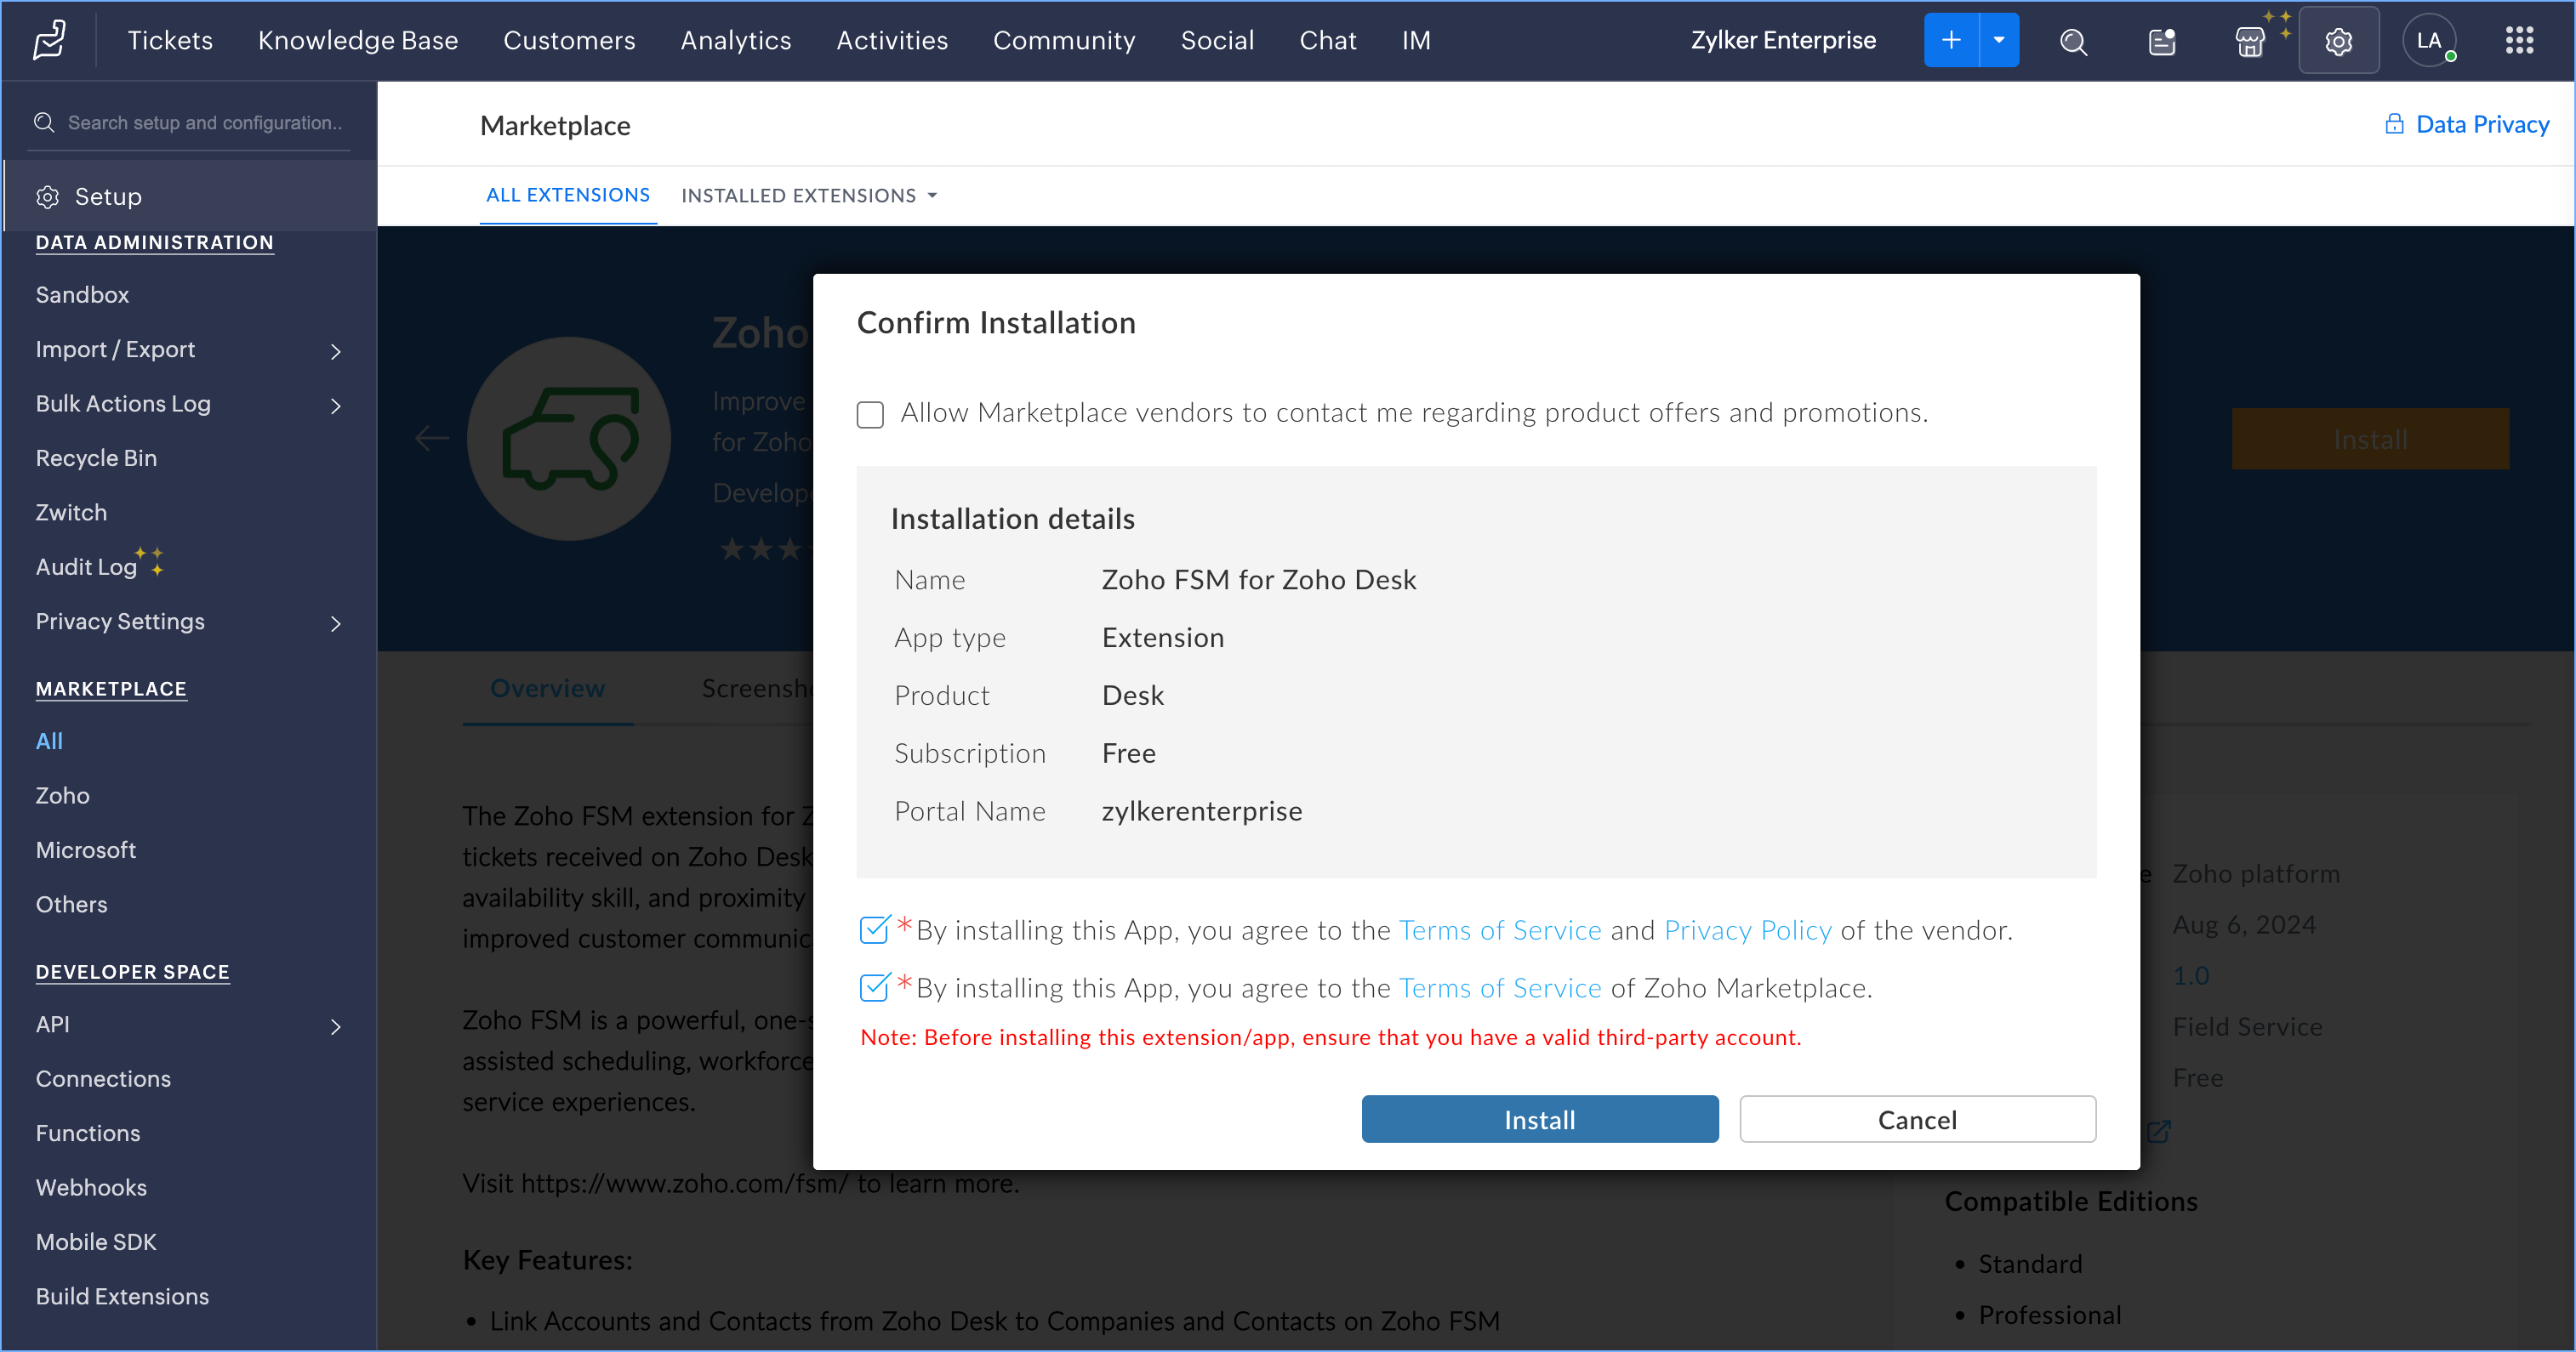
Task: Uncheck Zoho Marketplace Terms of Service agreement
Action: tap(873, 988)
